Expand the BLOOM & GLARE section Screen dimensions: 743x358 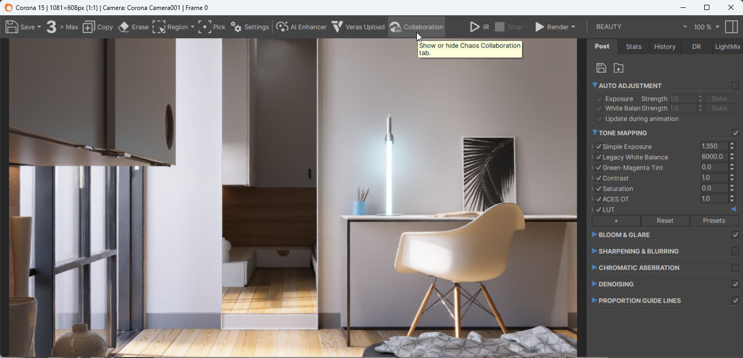(595, 234)
